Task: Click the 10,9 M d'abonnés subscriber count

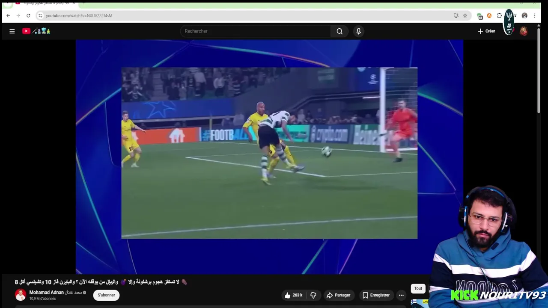Action: point(42,299)
